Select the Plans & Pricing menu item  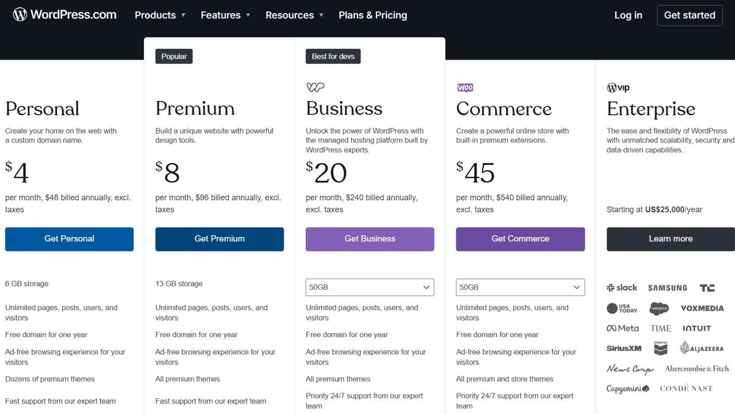coord(373,15)
